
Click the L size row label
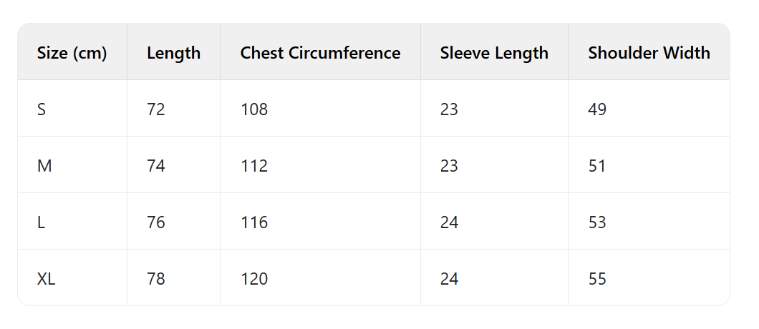click(42, 222)
